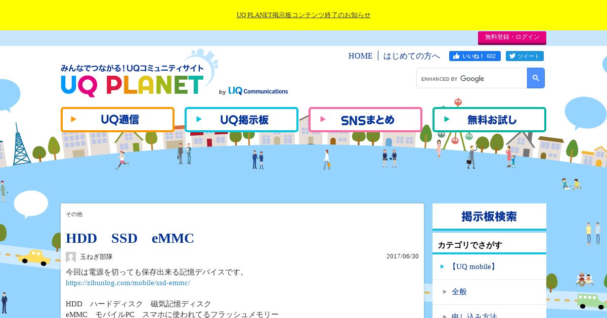The width and height of the screenshot is (607, 318).
Task: Expand the 【UQ mobile】 category
Action: pyautogui.click(x=489, y=267)
